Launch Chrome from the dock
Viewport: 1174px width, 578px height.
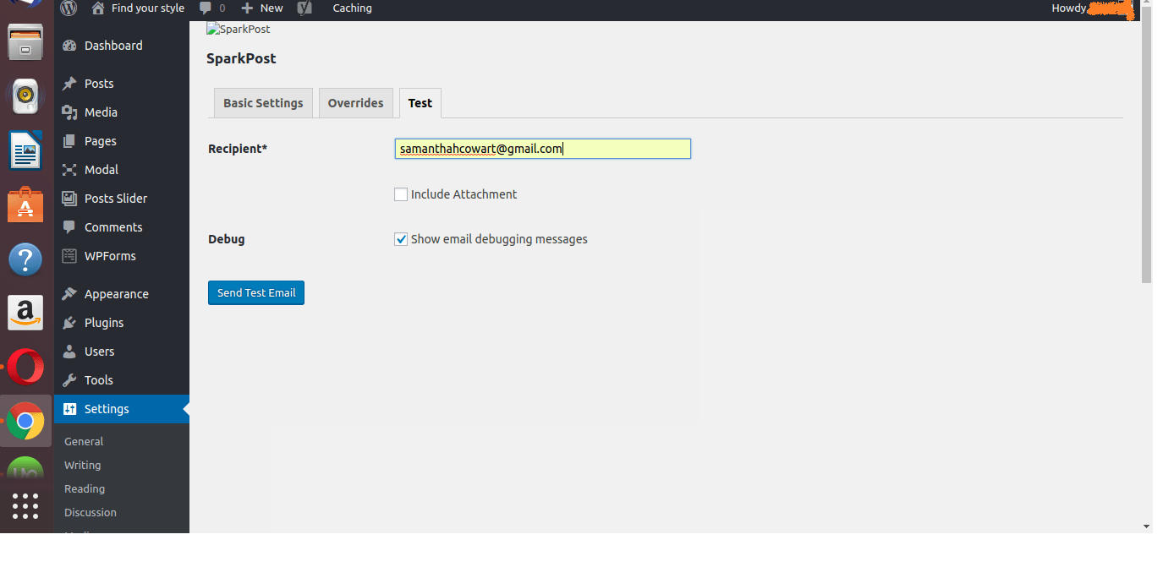click(25, 421)
